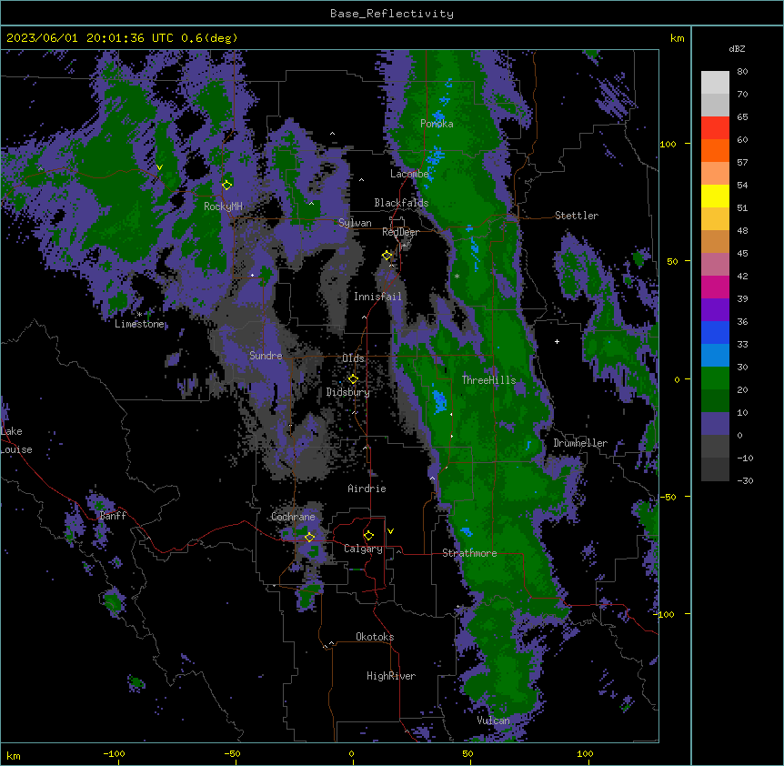This screenshot has height=766, width=784.
Task: Click the yellow marker between Olds and Didsbury
Action: tap(353, 379)
